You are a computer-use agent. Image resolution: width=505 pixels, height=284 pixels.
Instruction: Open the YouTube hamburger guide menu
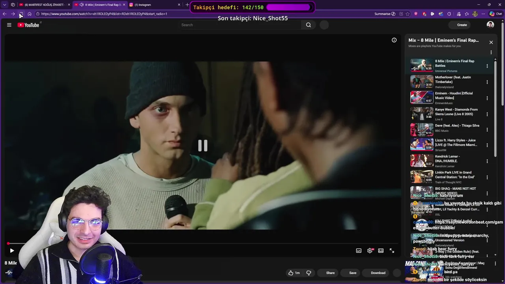click(x=9, y=25)
